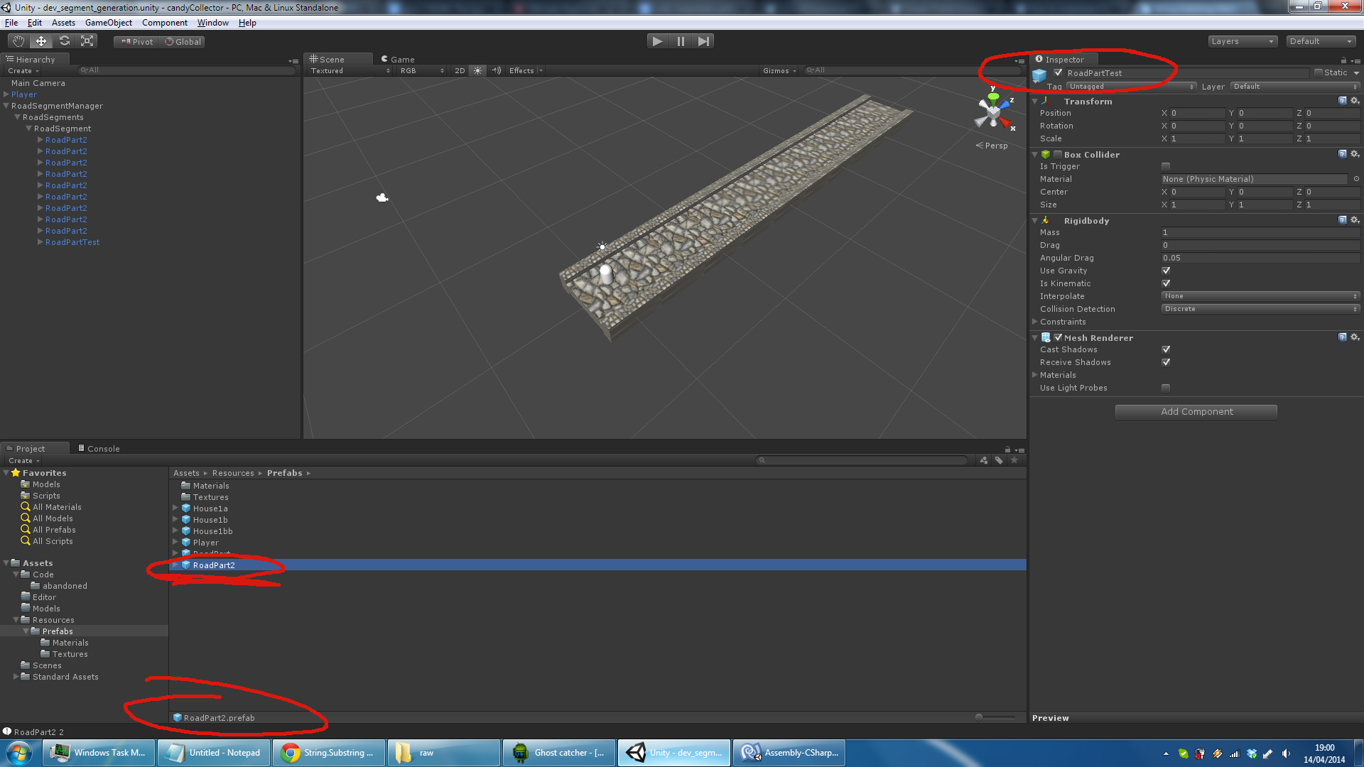Image resolution: width=1364 pixels, height=767 pixels.
Task: Toggle Global handle rotation button
Action: 183,42
